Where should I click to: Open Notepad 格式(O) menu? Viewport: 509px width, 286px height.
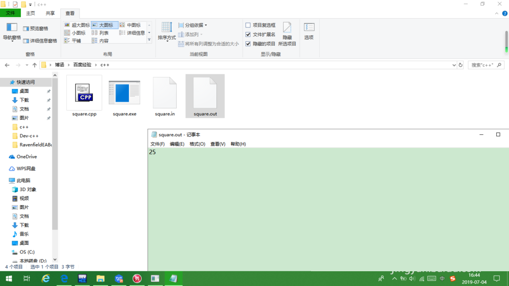tap(197, 144)
